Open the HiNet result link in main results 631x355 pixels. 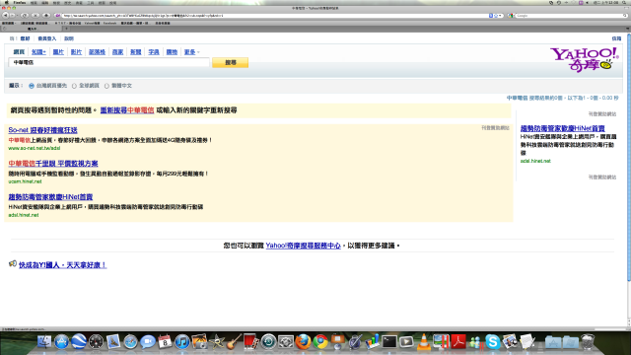pyautogui.click(x=50, y=197)
